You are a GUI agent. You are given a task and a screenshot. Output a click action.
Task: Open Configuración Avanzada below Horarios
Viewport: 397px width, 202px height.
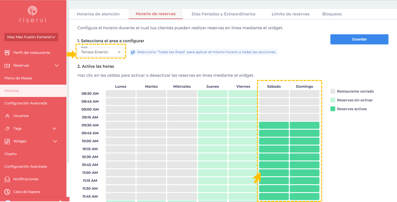(26, 103)
